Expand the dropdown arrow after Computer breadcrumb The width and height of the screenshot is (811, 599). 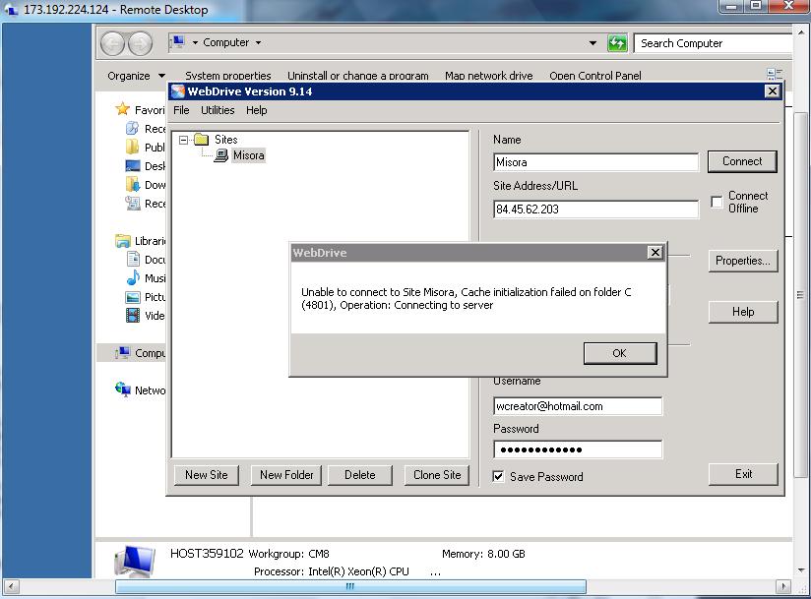[258, 42]
